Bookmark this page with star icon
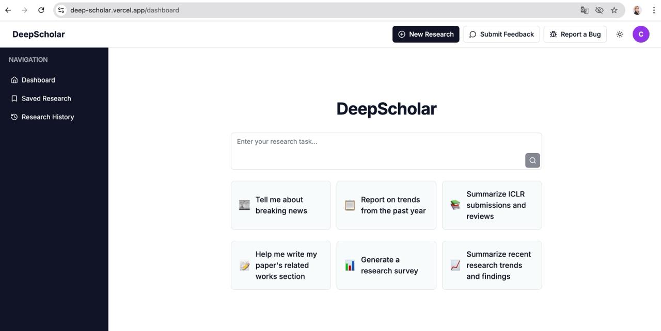Image resolution: width=661 pixels, height=331 pixels. point(614,10)
